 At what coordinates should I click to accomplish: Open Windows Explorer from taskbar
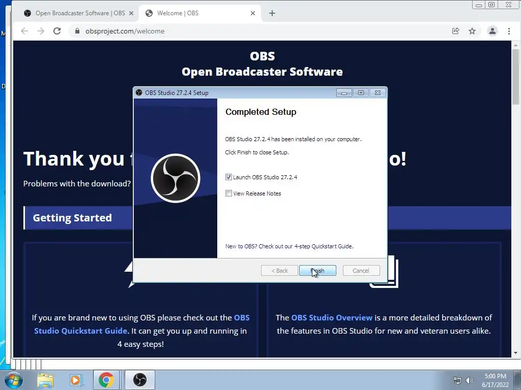point(45,380)
